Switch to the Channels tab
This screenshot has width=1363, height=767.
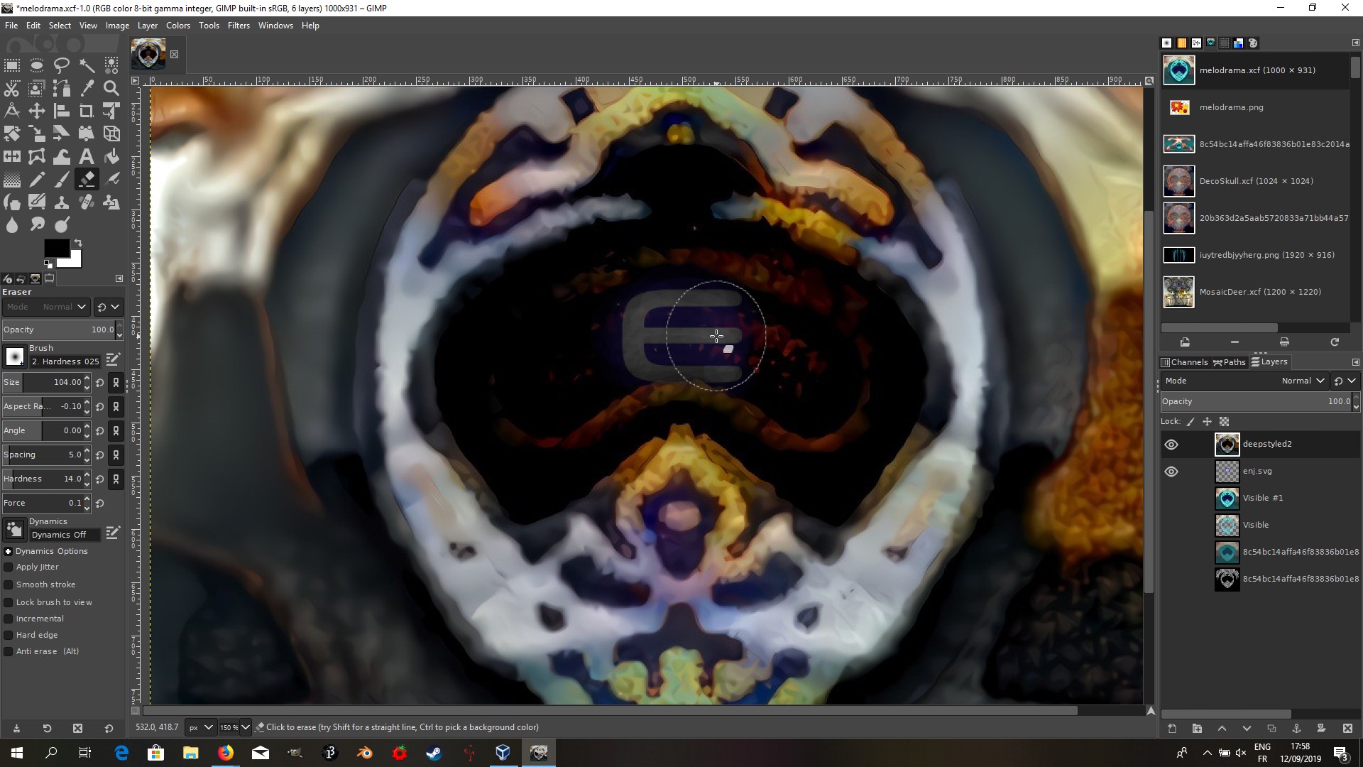(x=1184, y=362)
